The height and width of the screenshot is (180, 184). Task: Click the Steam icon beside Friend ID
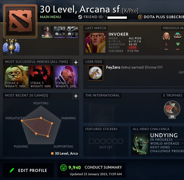pyautogui.click(x=80, y=17)
